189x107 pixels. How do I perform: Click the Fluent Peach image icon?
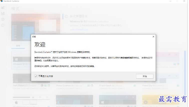point(135,85)
